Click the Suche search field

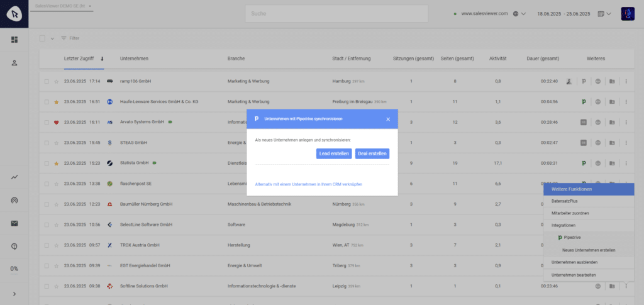tap(336, 14)
